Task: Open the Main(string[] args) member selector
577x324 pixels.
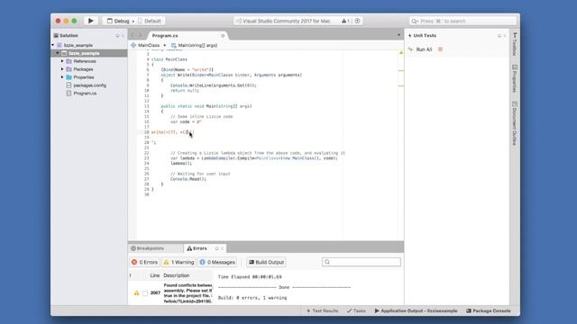Action: pyautogui.click(x=195, y=45)
